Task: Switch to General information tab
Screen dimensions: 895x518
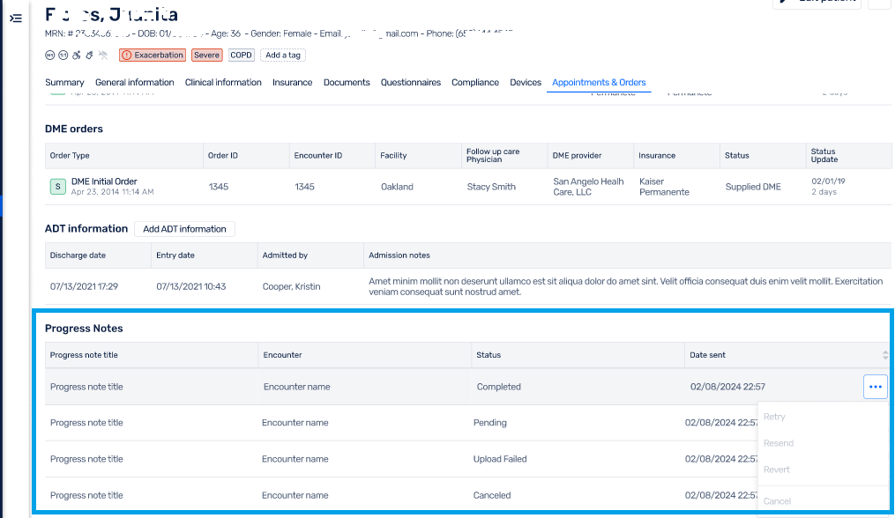Action: (135, 82)
